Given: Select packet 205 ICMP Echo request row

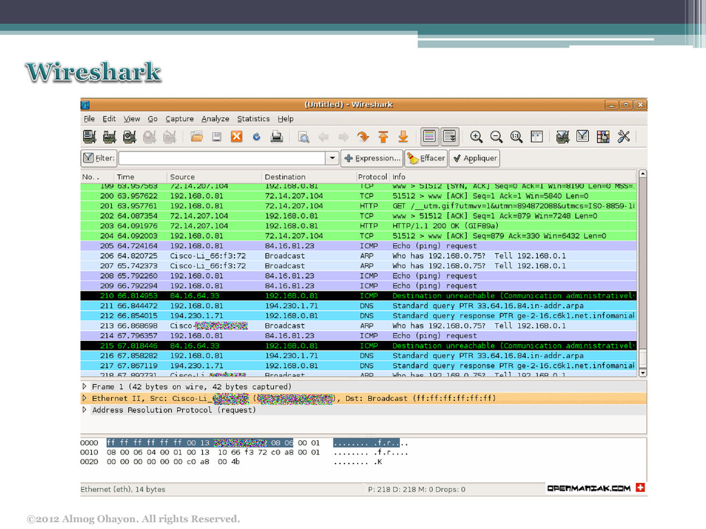Looking at the screenshot, I should (359, 246).
